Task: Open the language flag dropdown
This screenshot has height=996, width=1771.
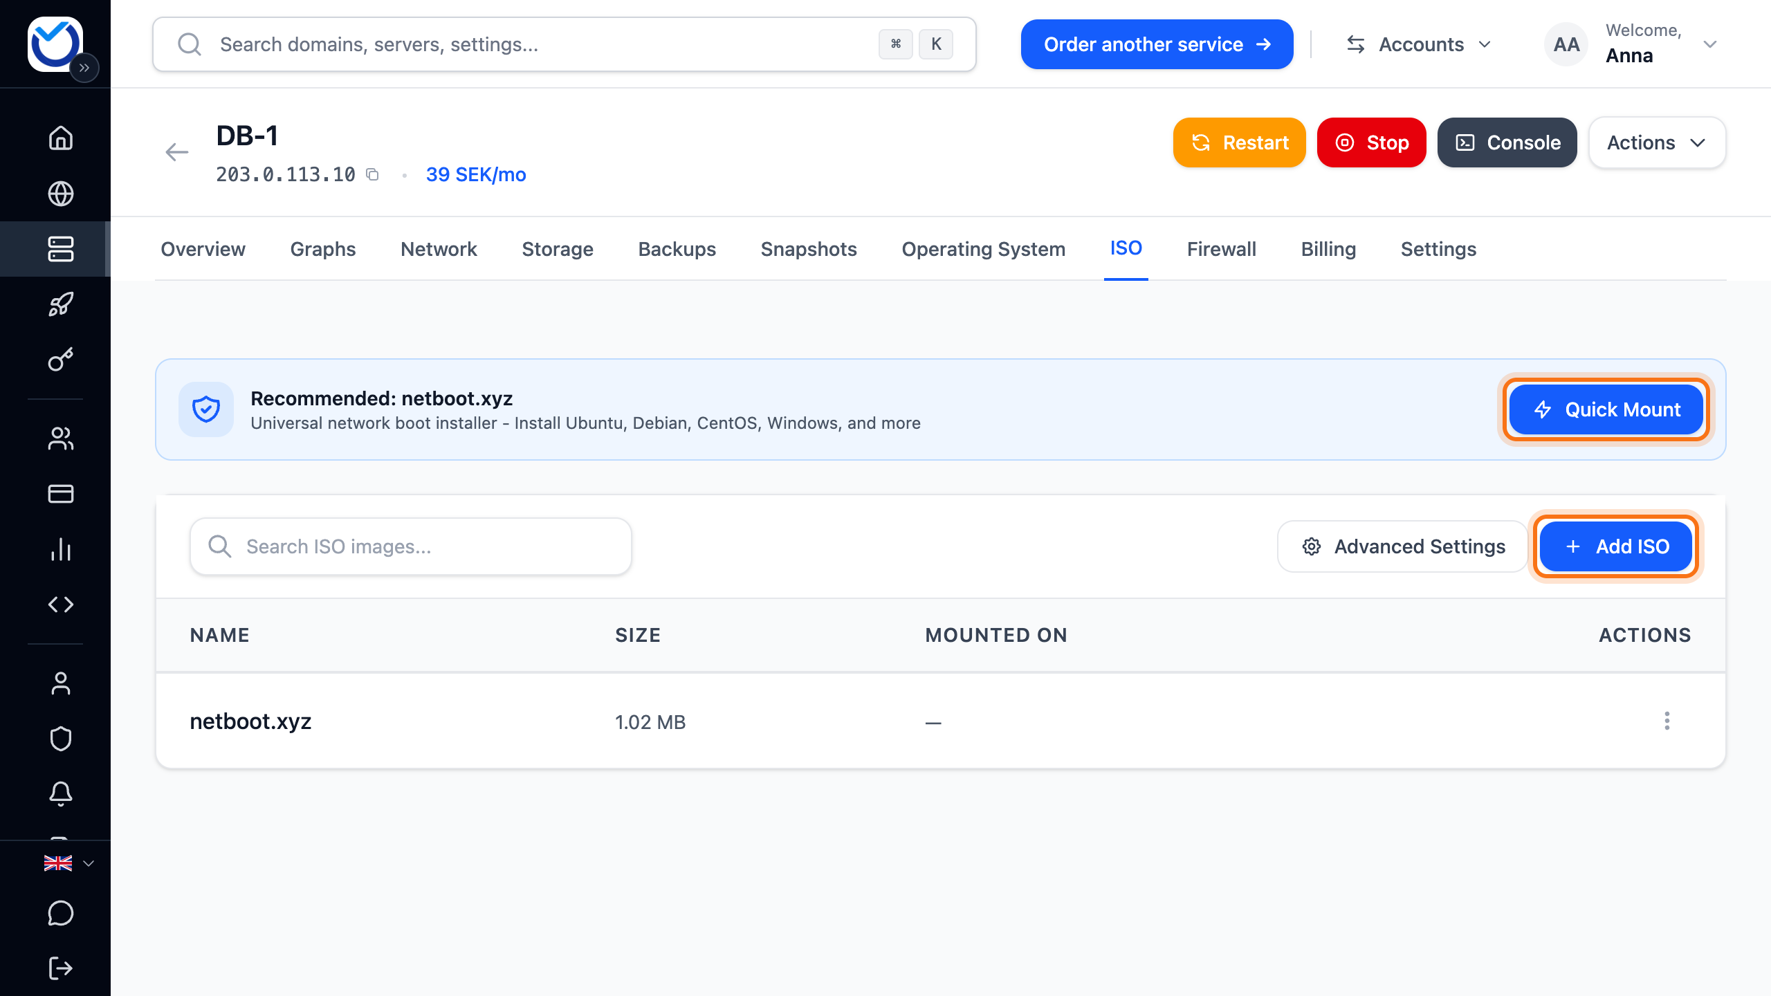Action: click(x=68, y=863)
